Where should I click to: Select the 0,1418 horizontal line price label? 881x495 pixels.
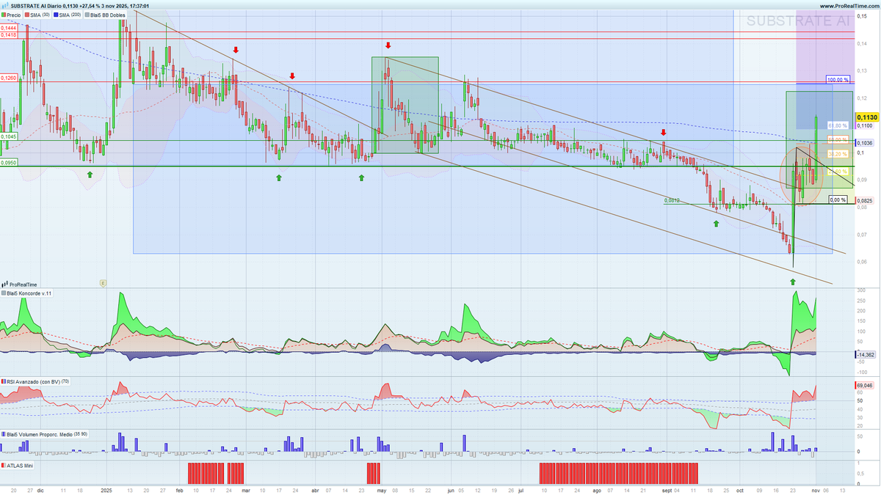pos(9,34)
